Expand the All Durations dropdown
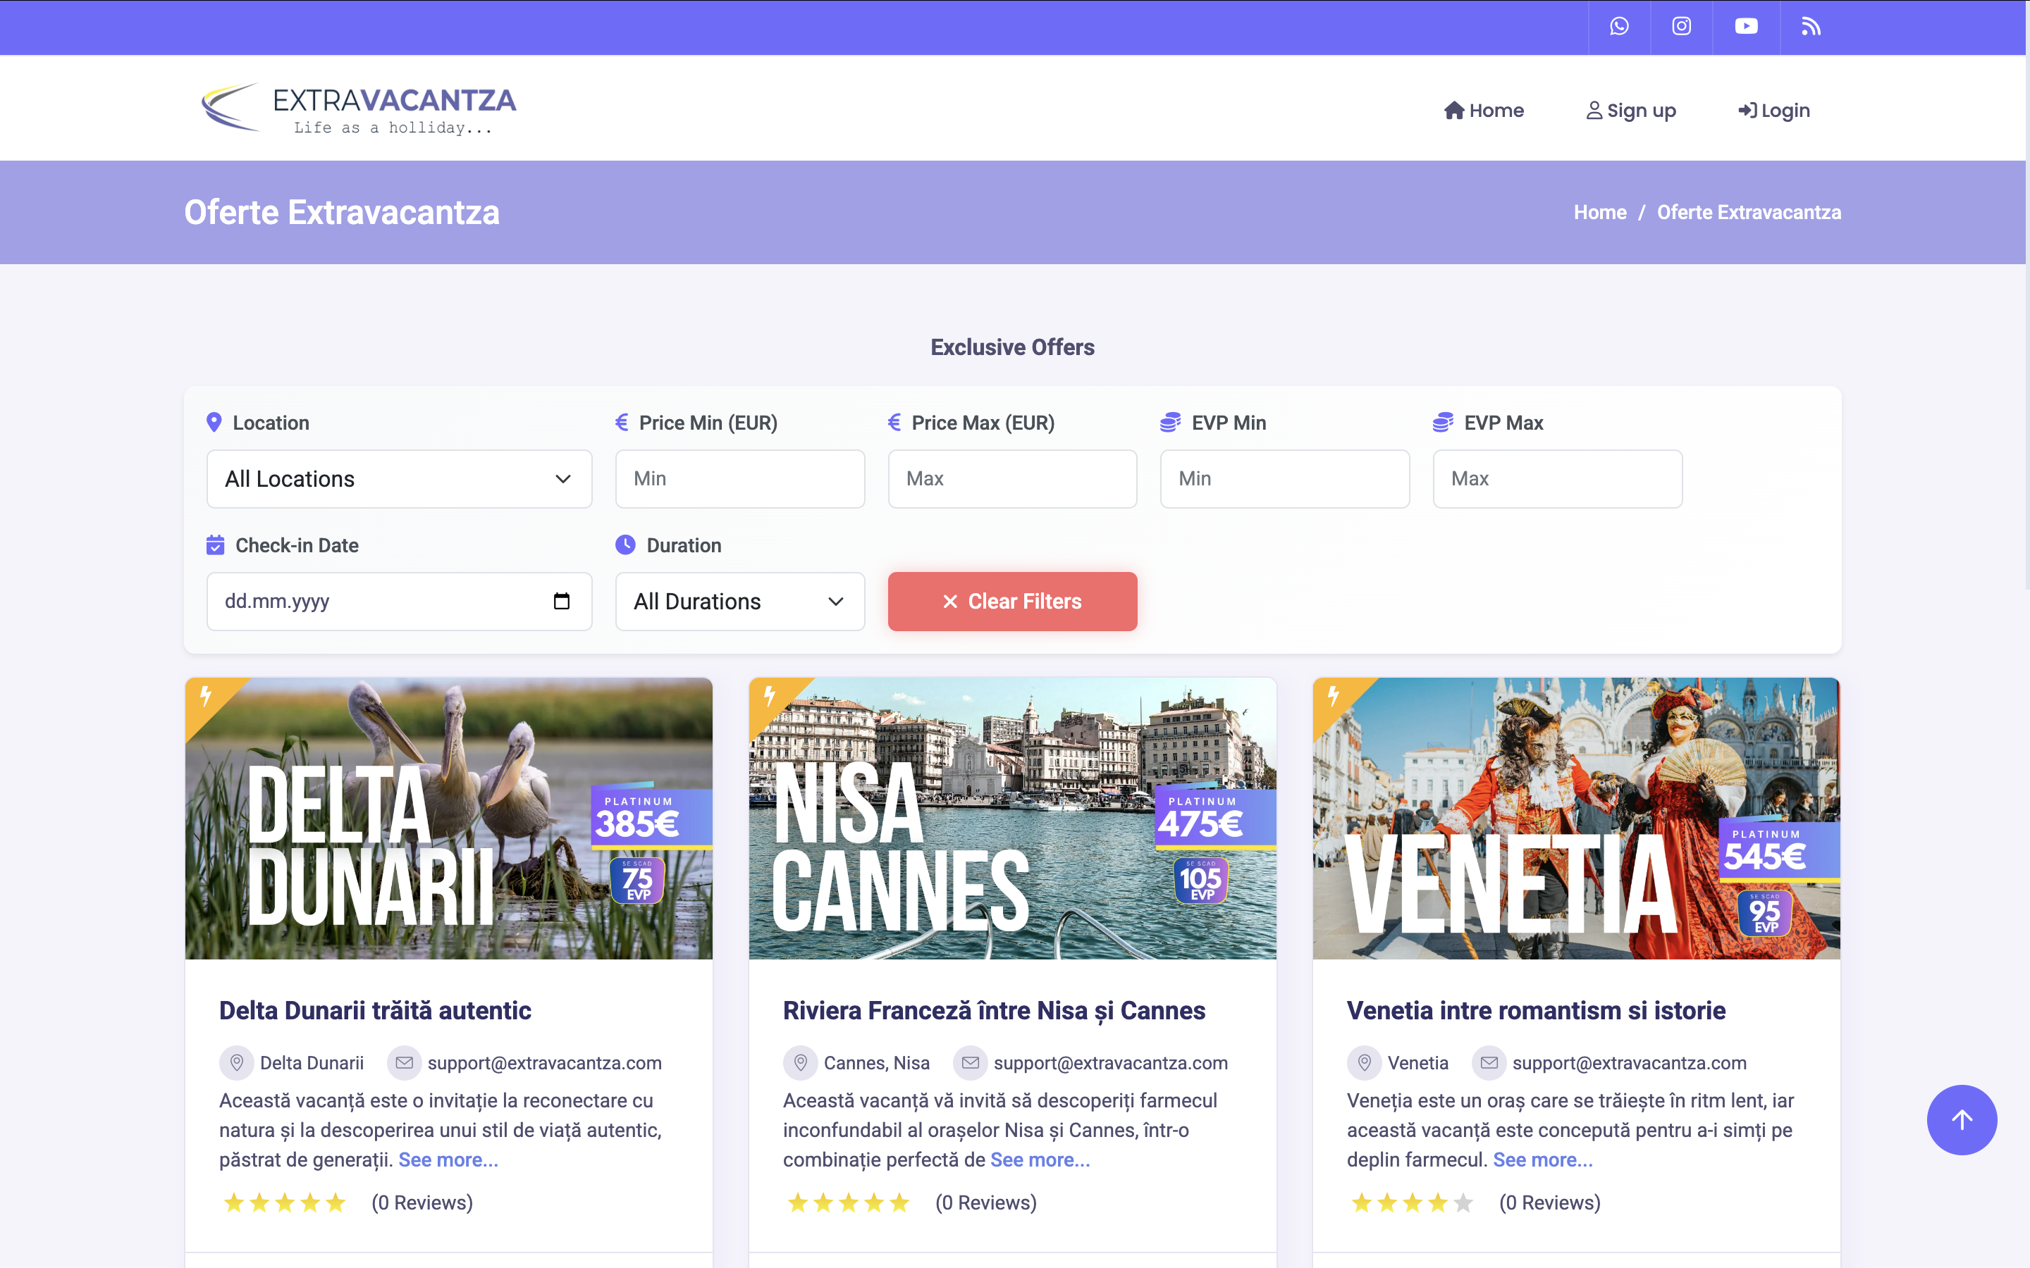 pos(739,602)
